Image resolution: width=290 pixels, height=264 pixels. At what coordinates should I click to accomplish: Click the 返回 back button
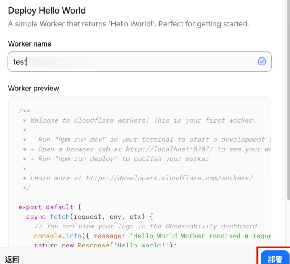coord(12,259)
